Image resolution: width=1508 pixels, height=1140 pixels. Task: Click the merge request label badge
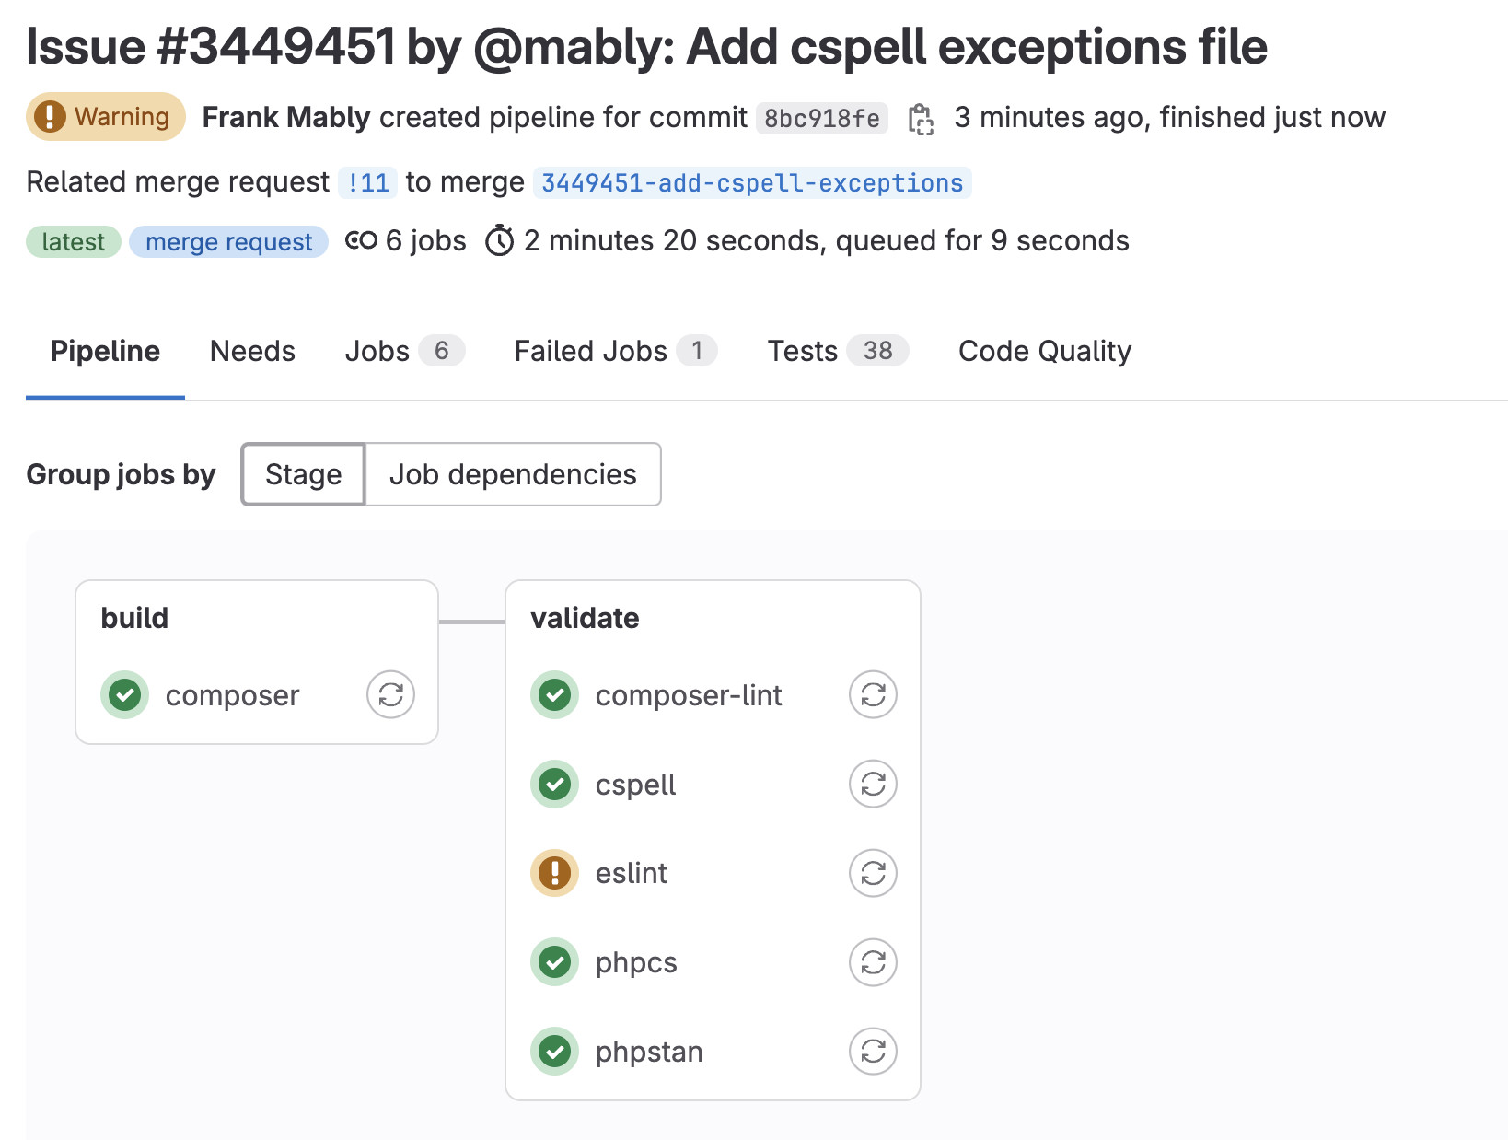coord(228,241)
